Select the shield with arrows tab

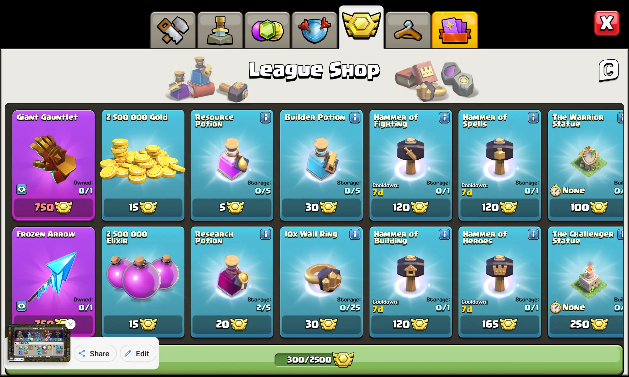pos(314,30)
